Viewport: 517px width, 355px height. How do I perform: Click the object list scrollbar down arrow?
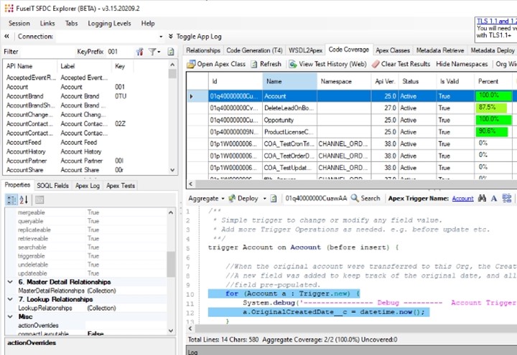[172, 170]
